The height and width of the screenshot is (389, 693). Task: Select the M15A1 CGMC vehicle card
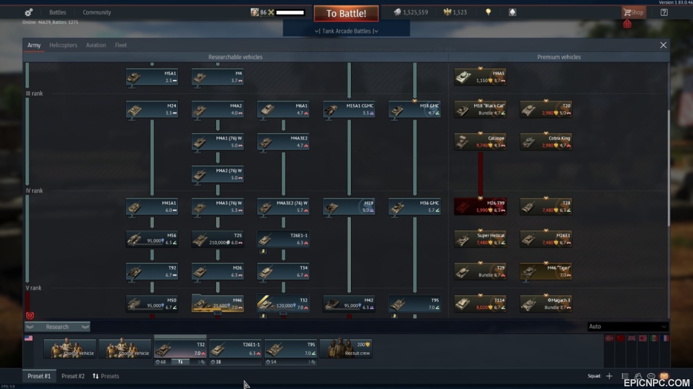pos(349,109)
